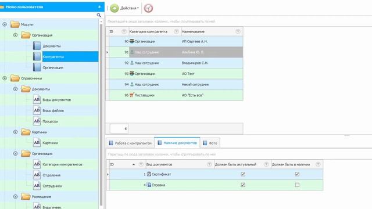This screenshot has width=372, height=209.
Task: Toggle Должен быть актуальный for Сертификат
Action: pos(243,174)
